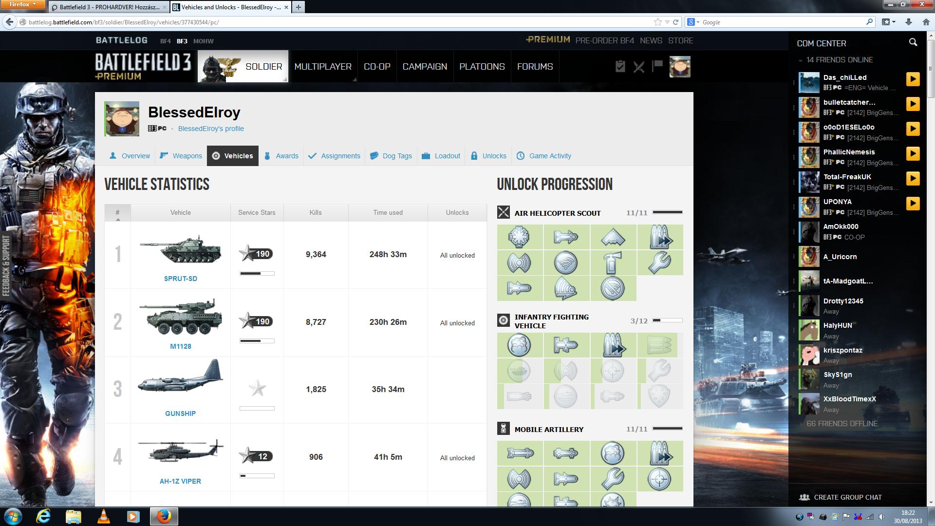
Task: Join UPONYA's server with the play button
Action: click(x=913, y=203)
